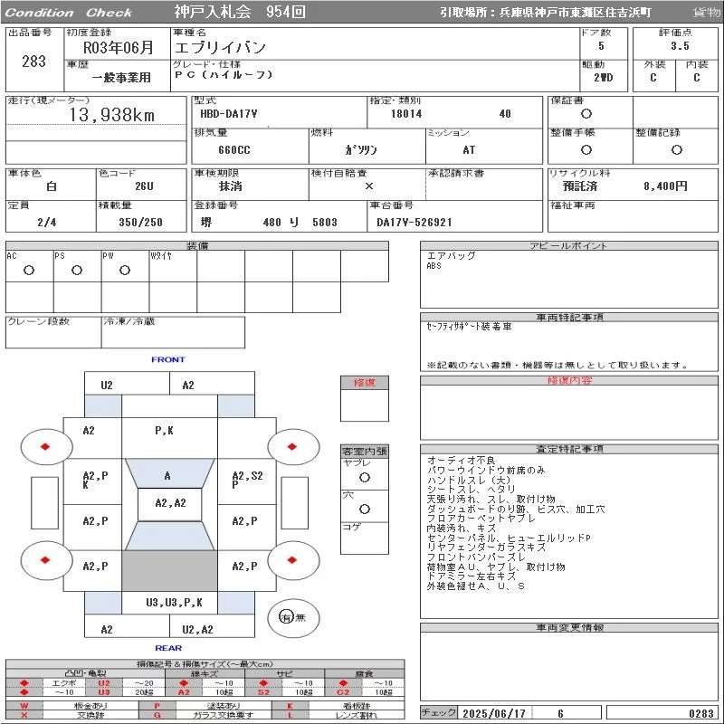Click the ハンドルスレ（大） inspector note

pyautogui.click(x=468, y=480)
